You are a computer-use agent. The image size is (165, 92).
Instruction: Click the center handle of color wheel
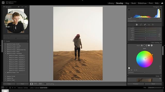pyautogui.click(x=145, y=59)
